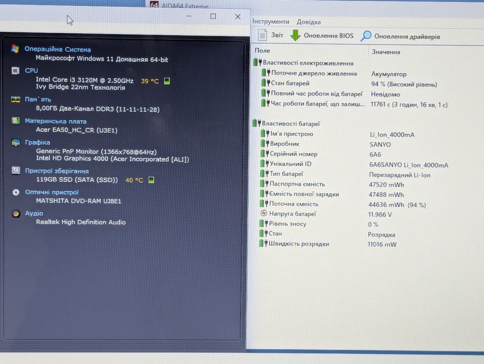Click the motherboard icon beside Материнська плата
This screenshot has height=364, width=484.
(x=16, y=121)
